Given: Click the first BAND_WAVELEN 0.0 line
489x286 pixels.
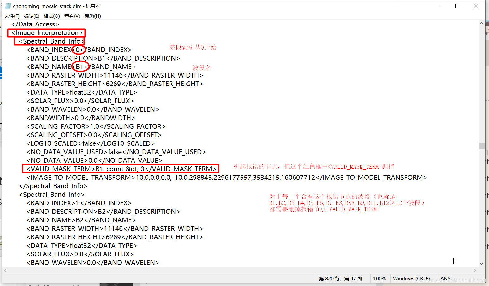Looking at the screenshot, I should pos(93,109).
